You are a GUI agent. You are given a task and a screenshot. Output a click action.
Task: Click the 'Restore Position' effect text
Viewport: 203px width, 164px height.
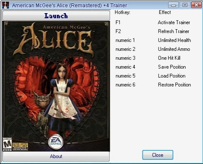pos(175,85)
